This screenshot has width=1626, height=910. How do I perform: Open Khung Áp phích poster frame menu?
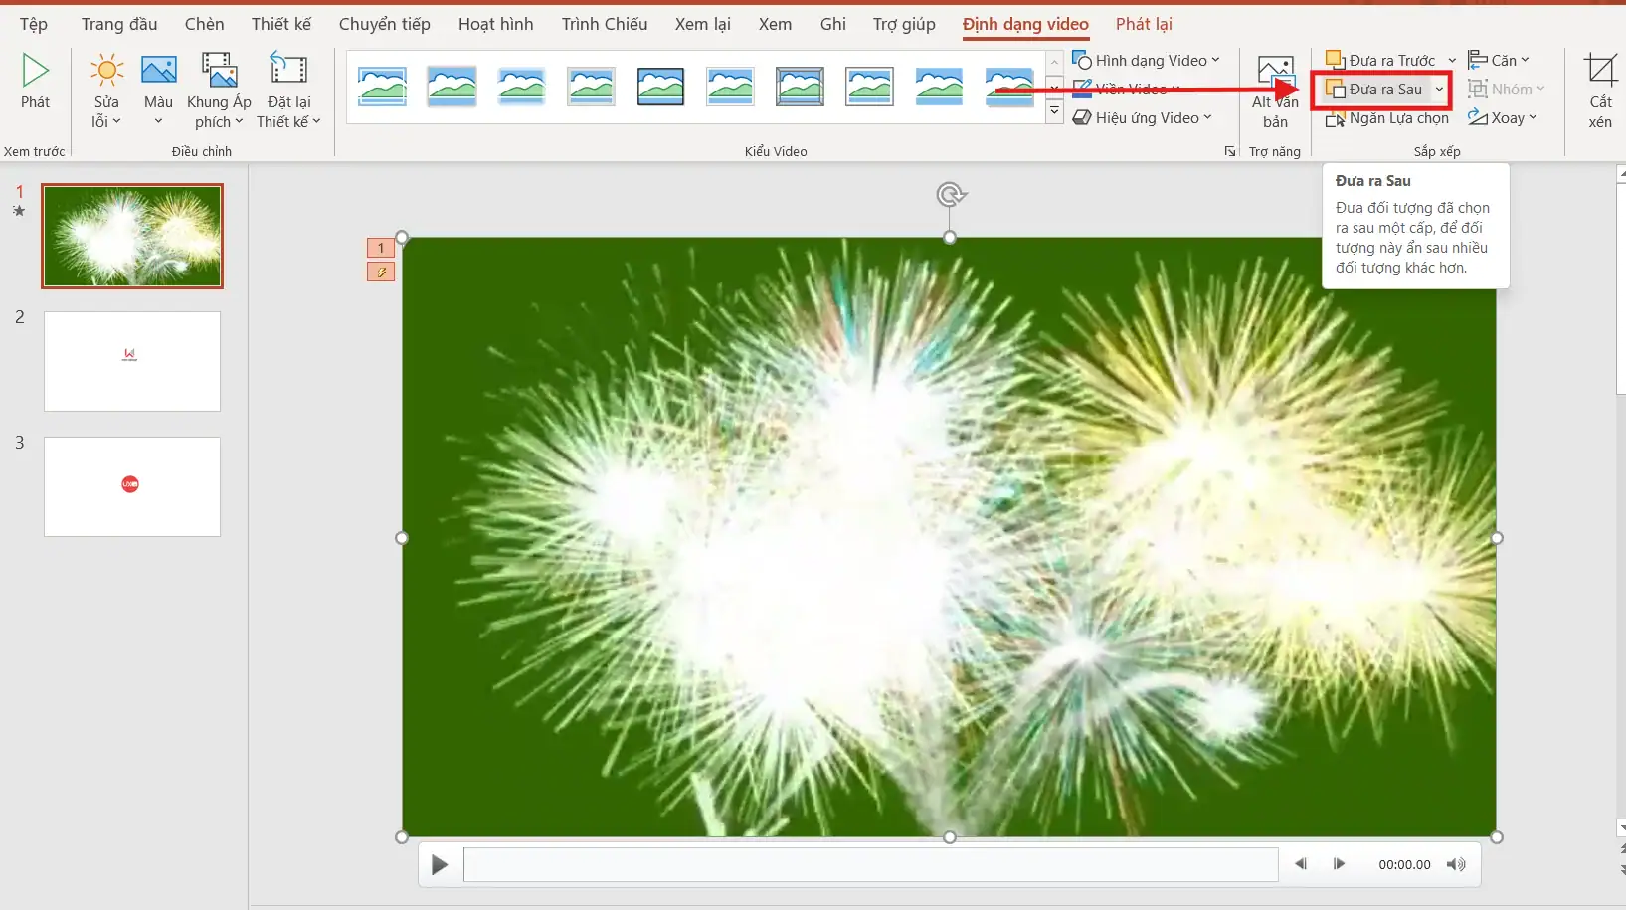point(219,91)
